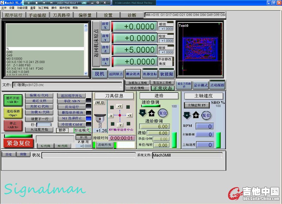Click 显示模式 display mode button
282x204 pixels.
pyautogui.click(x=201, y=85)
